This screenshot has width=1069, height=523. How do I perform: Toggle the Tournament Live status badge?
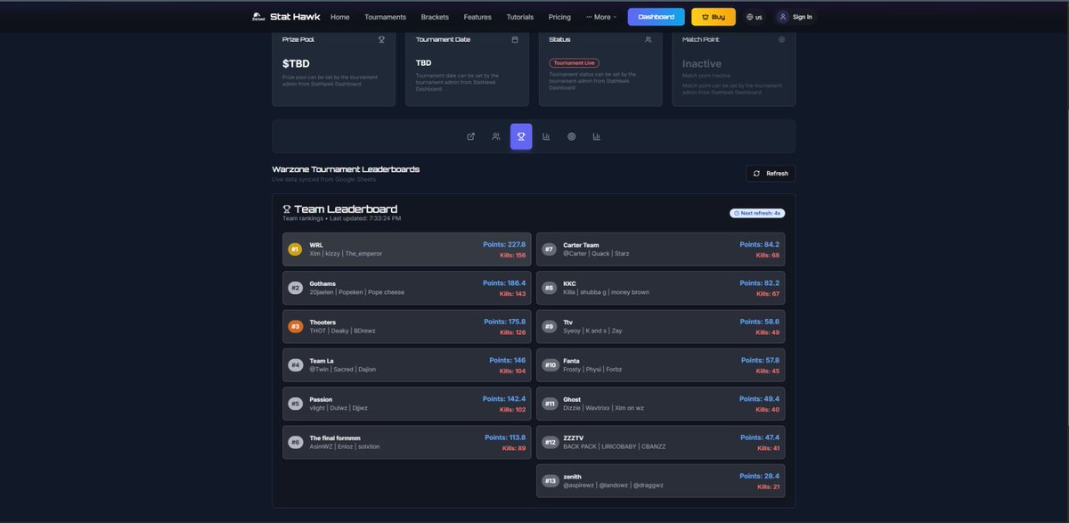(568, 61)
